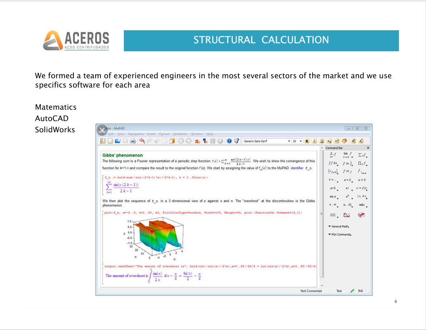Open the Generic Sans Serif font dropdown
The width and height of the screenshot is (426, 330).
(x=267, y=141)
